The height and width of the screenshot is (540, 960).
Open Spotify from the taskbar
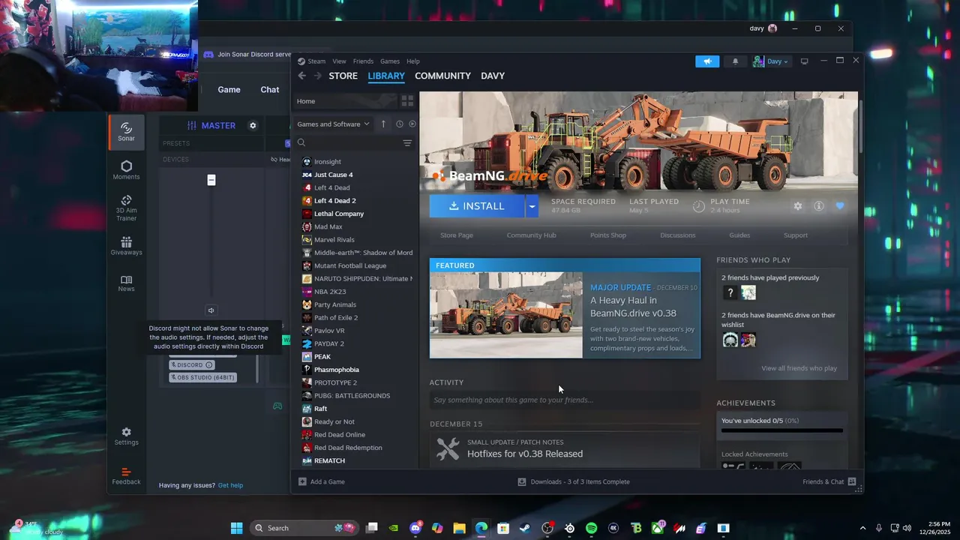591,528
